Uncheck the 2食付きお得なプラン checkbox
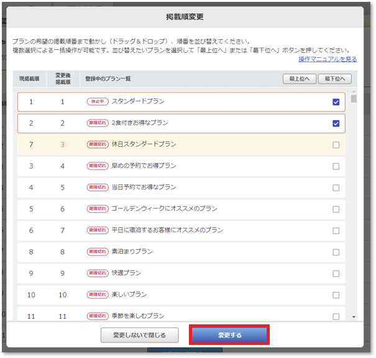This screenshot has height=358, width=376. 336,123
